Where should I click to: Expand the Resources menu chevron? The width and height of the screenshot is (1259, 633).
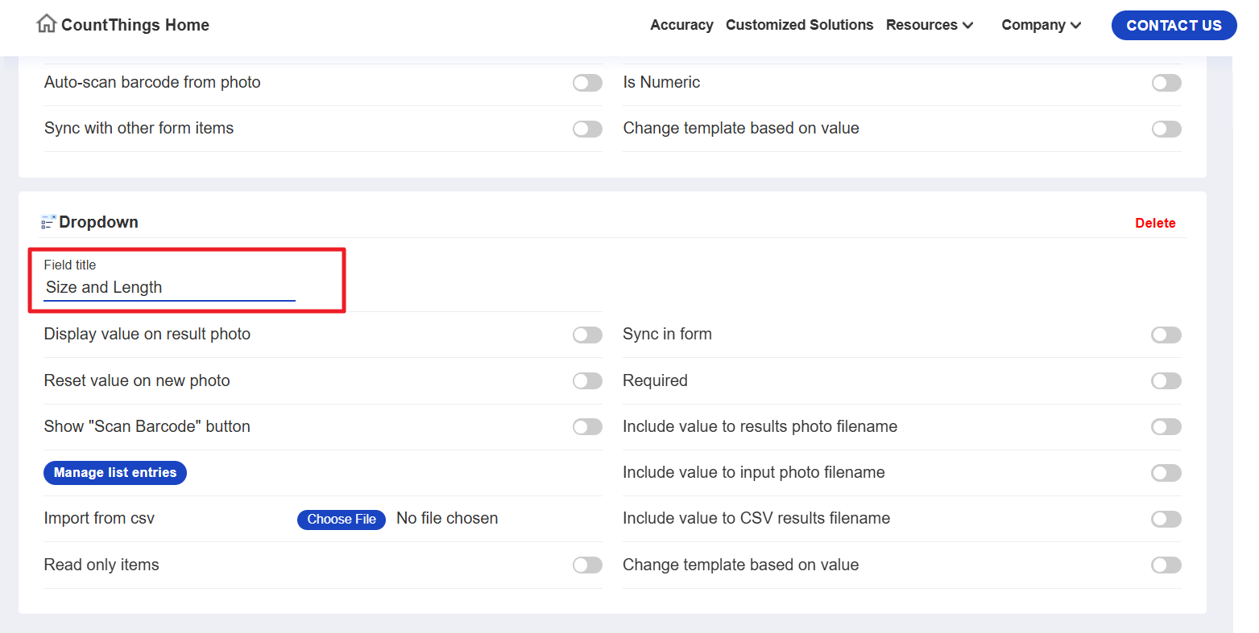pos(967,26)
